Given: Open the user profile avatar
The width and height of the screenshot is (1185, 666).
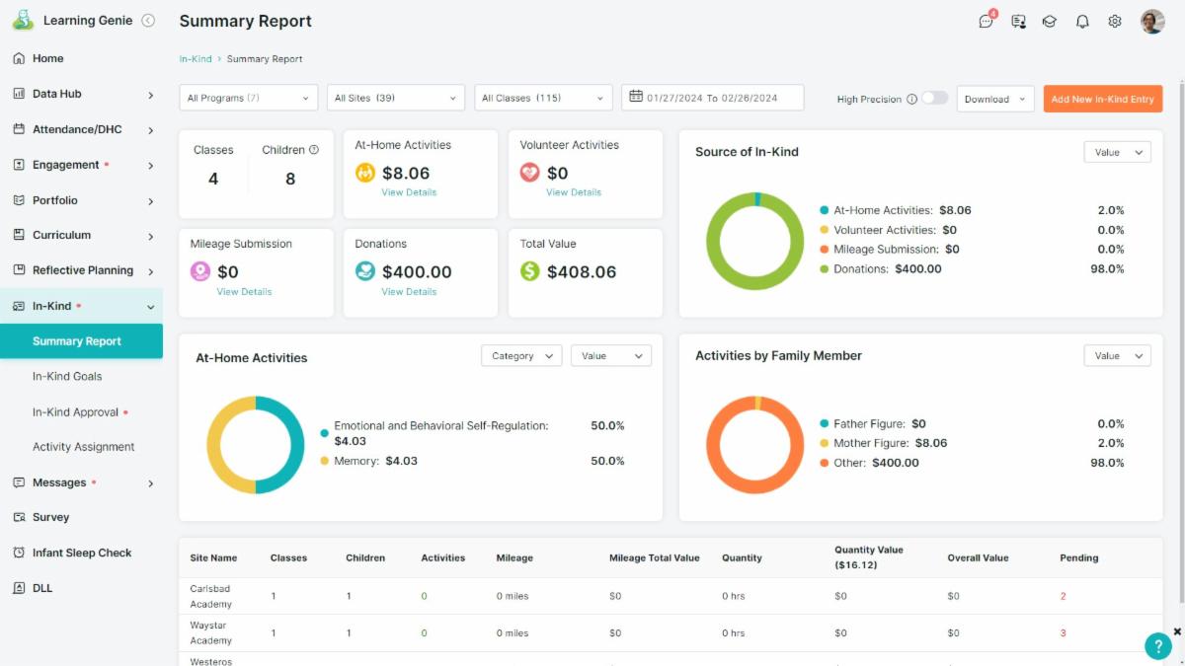Looking at the screenshot, I should click(1152, 21).
